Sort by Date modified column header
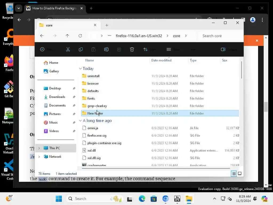 161,60
